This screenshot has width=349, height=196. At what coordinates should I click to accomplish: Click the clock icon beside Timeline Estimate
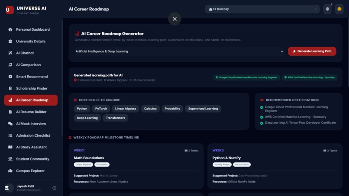coord(75,80)
